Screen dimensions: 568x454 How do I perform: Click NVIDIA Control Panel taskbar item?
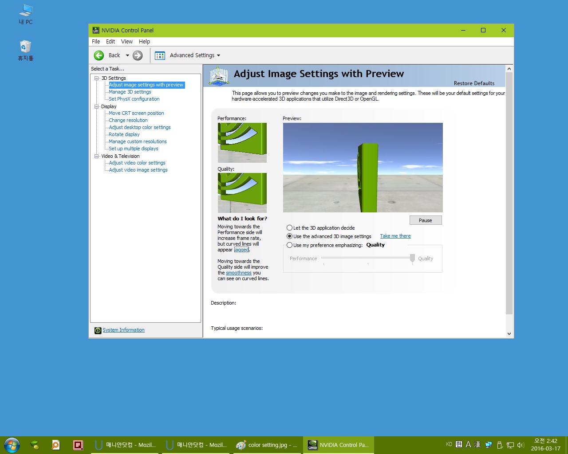[339, 445]
